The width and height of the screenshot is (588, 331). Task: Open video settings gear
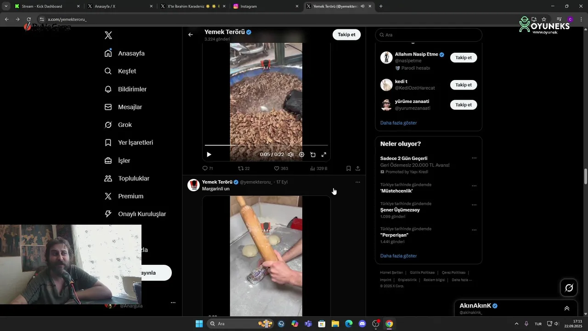click(302, 155)
